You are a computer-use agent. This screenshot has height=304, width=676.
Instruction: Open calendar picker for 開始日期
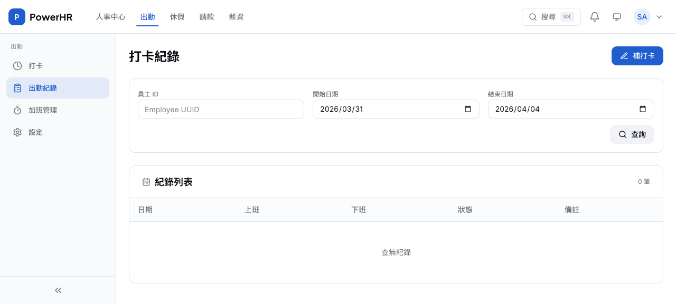tap(467, 109)
